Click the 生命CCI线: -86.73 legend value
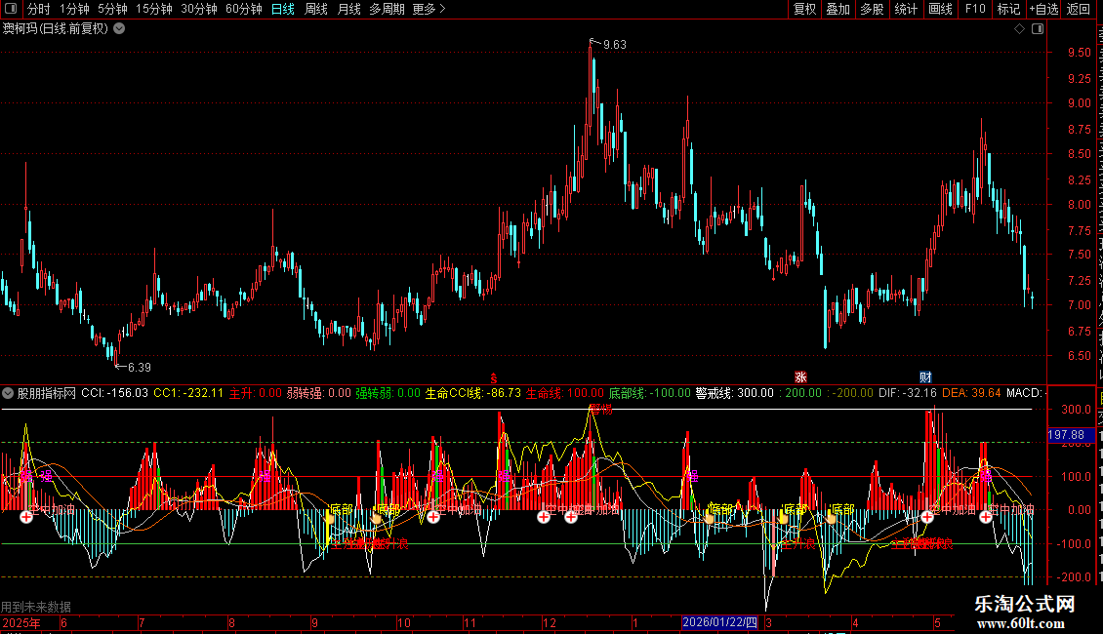 coord(473,393)
